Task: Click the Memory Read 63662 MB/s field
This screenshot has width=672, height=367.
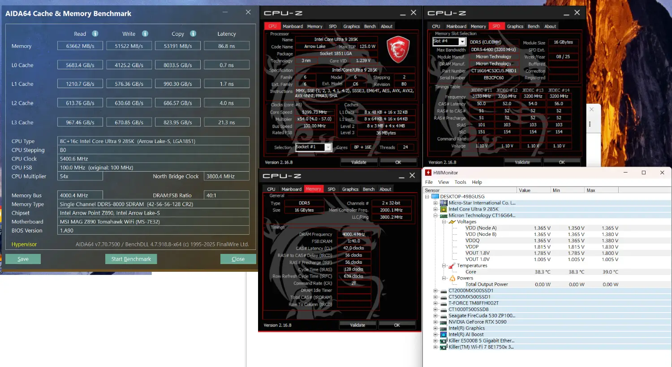Action: click(80, 46)
